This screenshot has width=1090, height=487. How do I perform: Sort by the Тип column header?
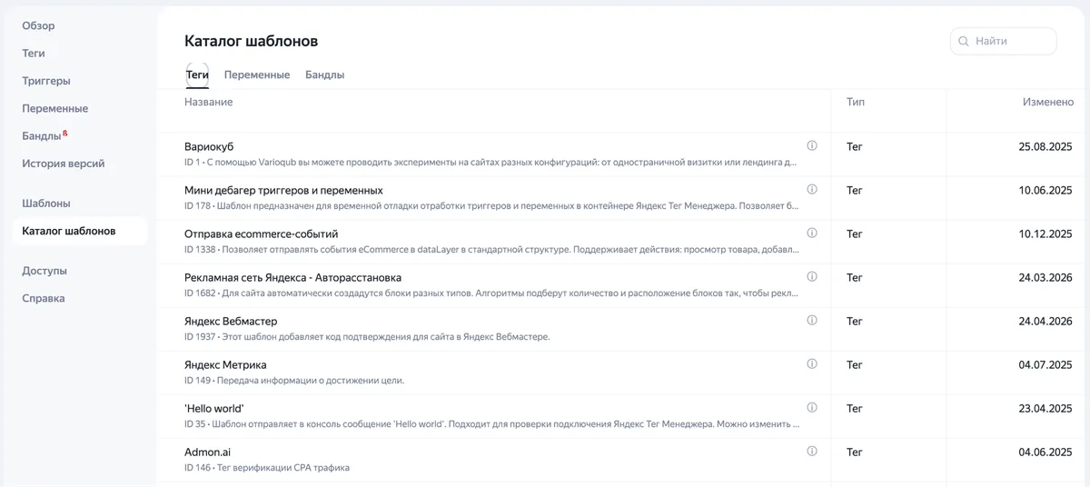click(856, 102)
